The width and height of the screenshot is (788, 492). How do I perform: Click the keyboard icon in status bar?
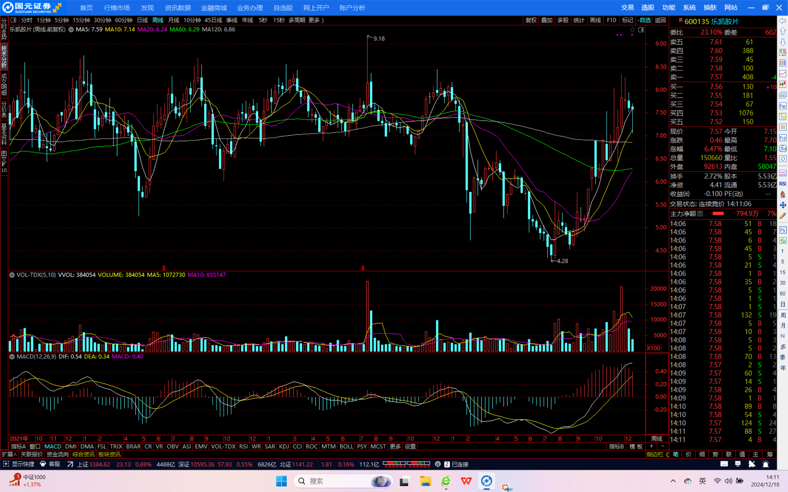[724, 464]
